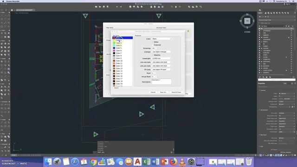Image resolution: width=297 pixels, height=167 pixels.
Task: Open Google Chrome from the Dock
Action: pos(93,162)
